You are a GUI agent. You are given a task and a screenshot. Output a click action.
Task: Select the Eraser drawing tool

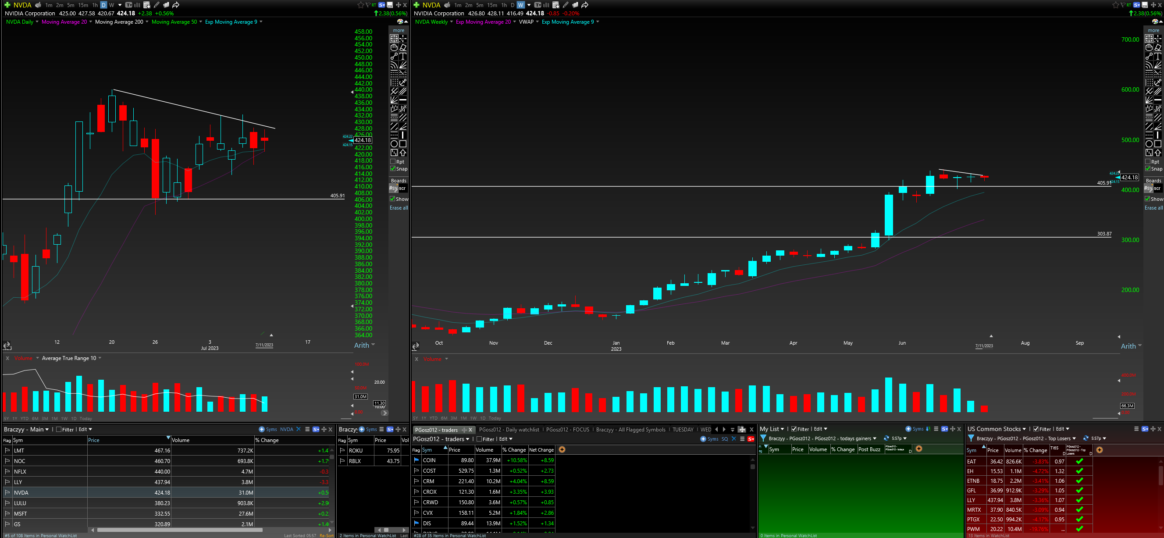tap(402, 47)
